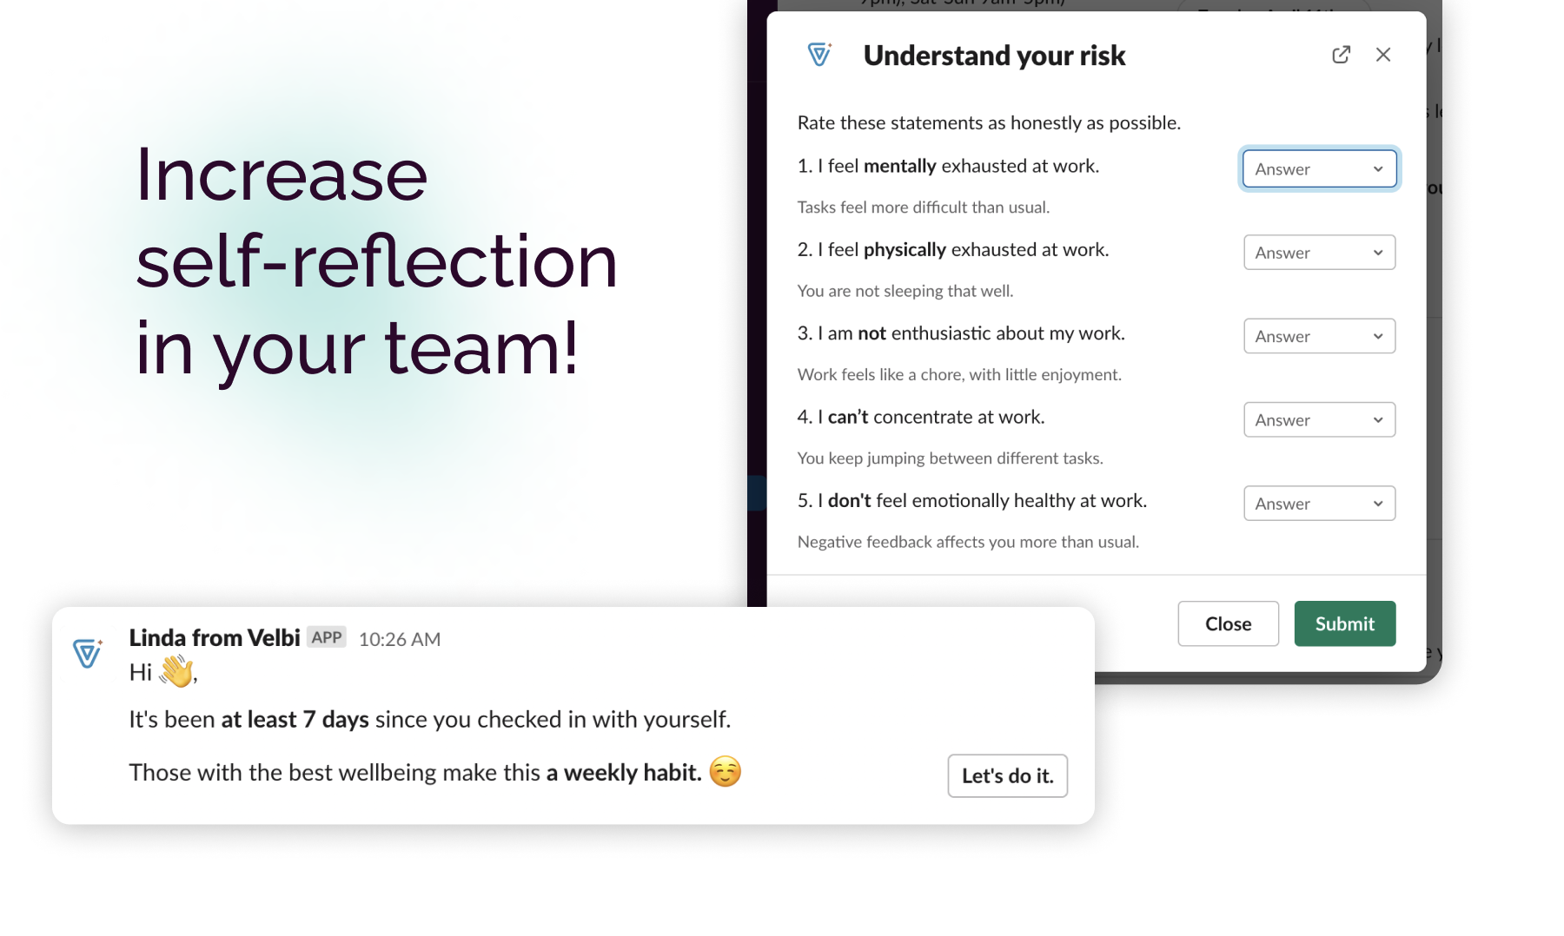Click the 10:26 AM message timestamp
Screen dimensions: 1564x936
[400, 639]
